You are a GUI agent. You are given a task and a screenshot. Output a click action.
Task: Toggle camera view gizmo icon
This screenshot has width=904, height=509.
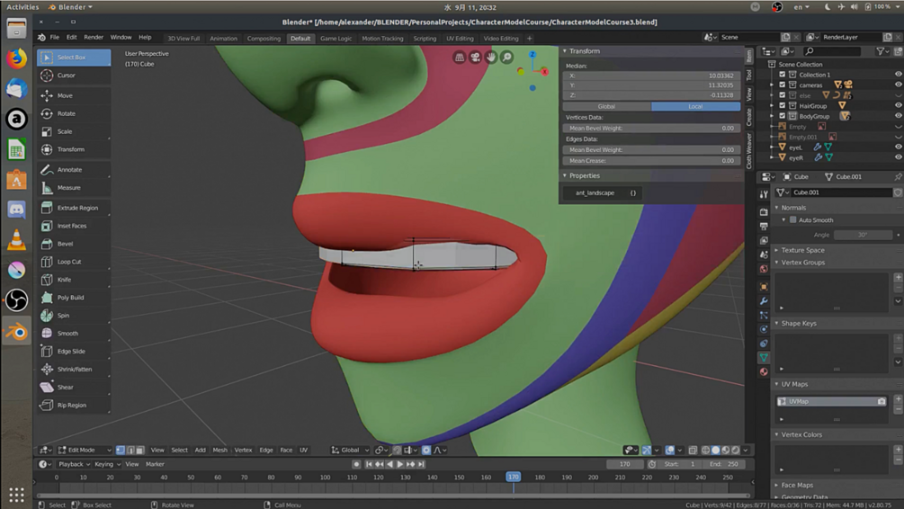[475, 57]
